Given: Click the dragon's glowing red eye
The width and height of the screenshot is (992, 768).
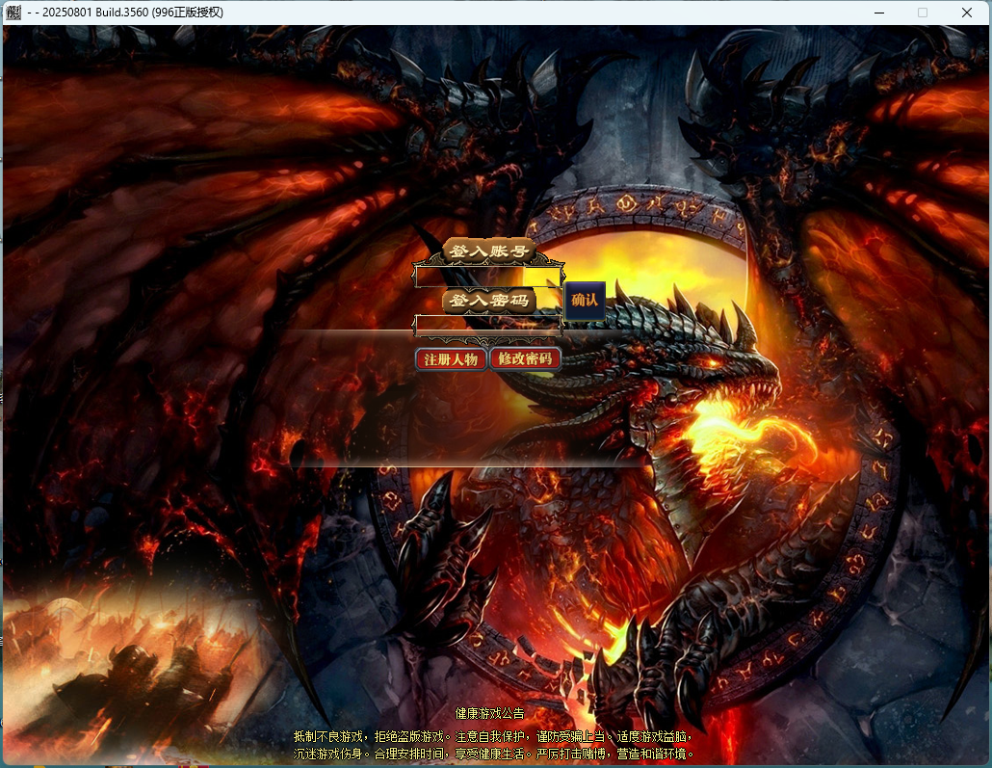Looking at the screenshot, I should (717, 361).
